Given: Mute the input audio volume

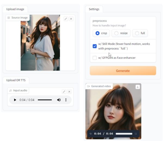Looking at the screenshot, I should pos(59,100).
